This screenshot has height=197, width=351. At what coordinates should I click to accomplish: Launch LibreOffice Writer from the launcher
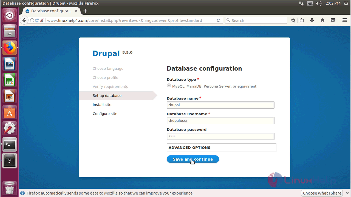(x=10, y=64)
